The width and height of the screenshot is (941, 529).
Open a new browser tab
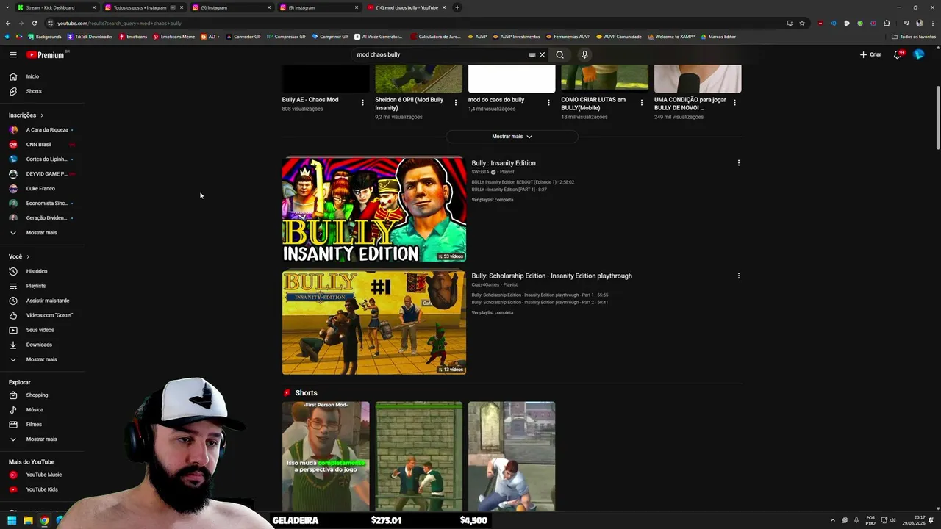(457, 7)
